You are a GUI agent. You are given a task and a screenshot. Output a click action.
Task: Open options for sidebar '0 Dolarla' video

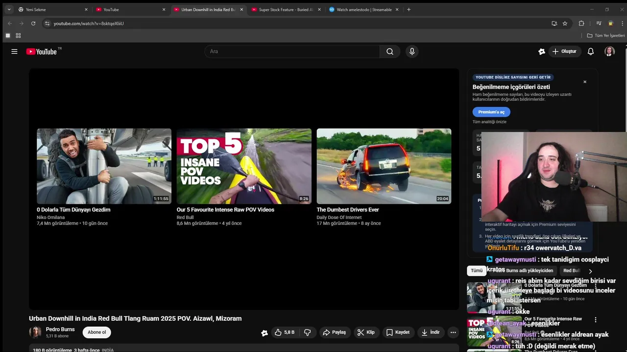tap(596, 286)
